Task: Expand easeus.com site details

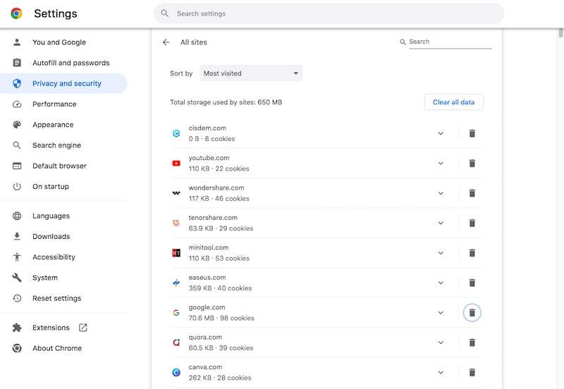Action: pyautogui.click(x=441, y=283)
